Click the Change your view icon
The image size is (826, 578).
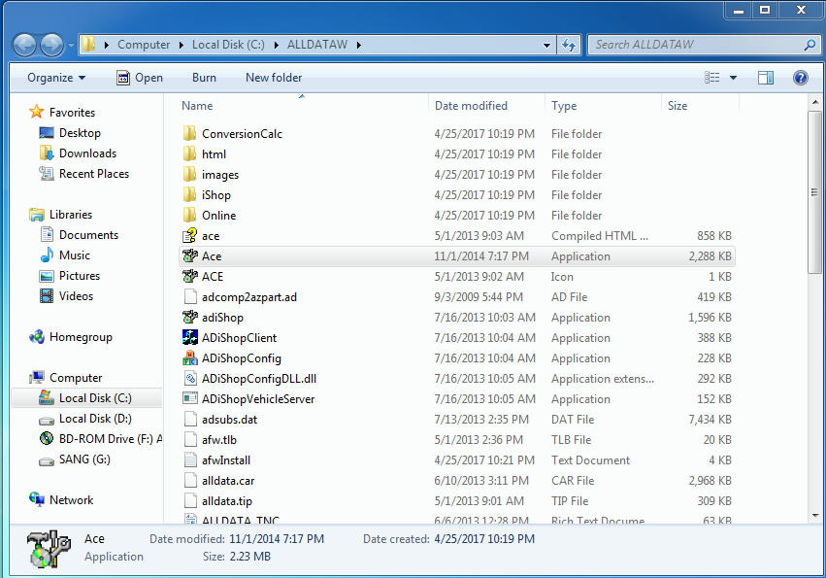[712, 78]
